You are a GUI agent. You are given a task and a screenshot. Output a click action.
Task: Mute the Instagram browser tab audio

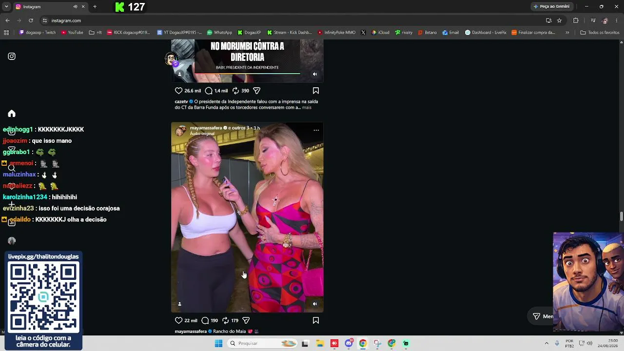[75, 6]
